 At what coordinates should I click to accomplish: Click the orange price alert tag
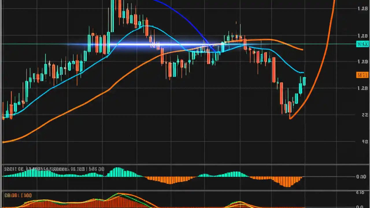[362, 75]
